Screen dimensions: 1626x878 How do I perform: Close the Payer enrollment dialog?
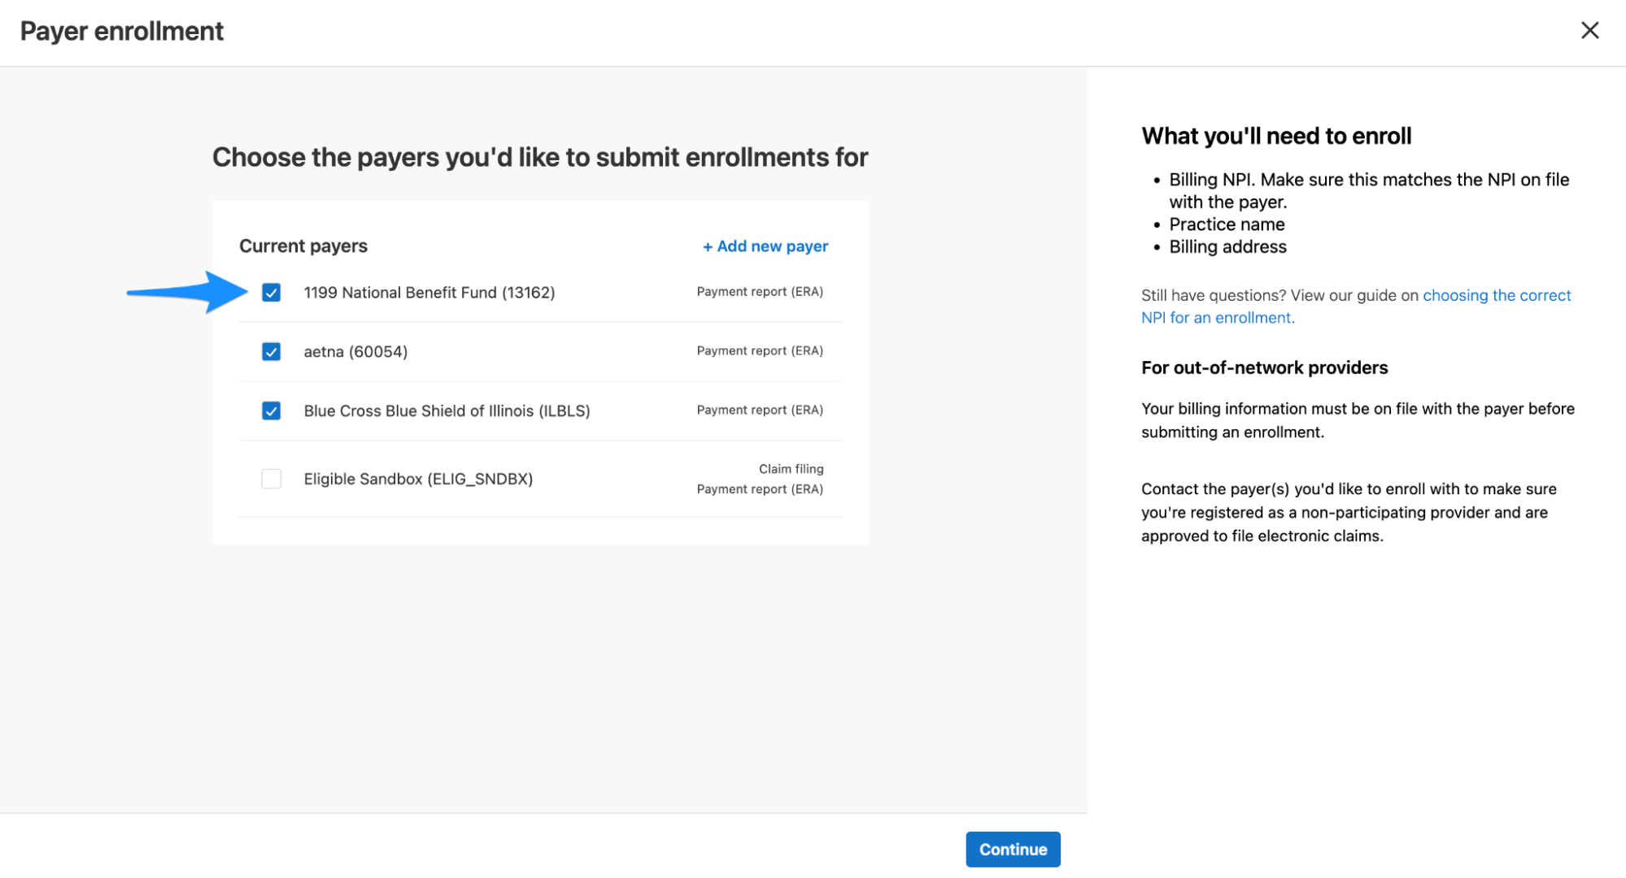tap(1589, 31)
